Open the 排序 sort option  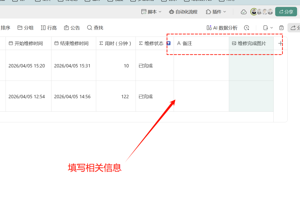5,28
